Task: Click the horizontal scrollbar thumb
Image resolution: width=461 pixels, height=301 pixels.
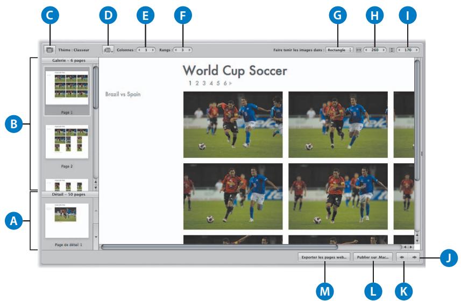Action: (x=219, y=247)
